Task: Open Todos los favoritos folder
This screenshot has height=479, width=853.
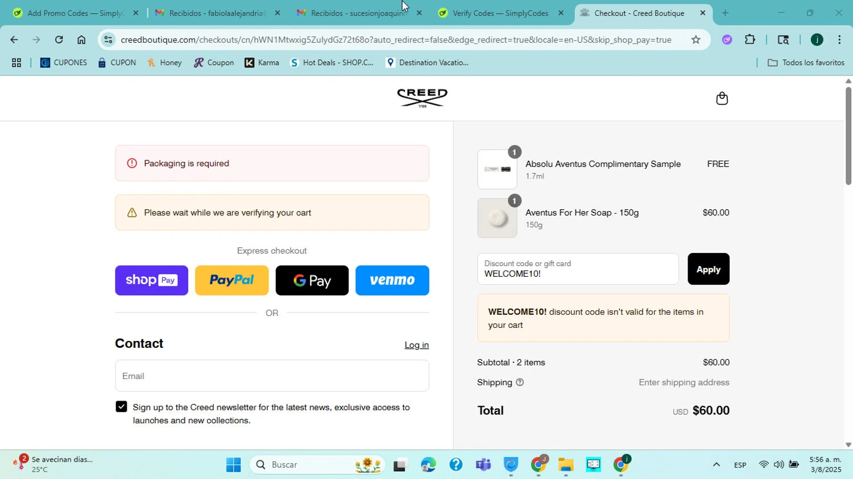Action: click(806, 63)
